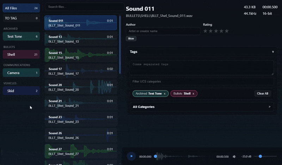
Task: Set rating to two stars
Action: (210, 31)
